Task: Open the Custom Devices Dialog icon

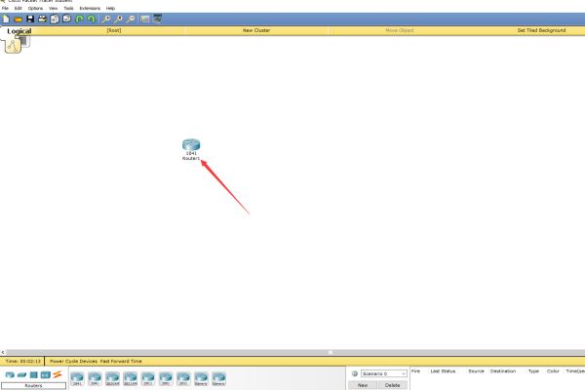Action: tap(157, 19)
